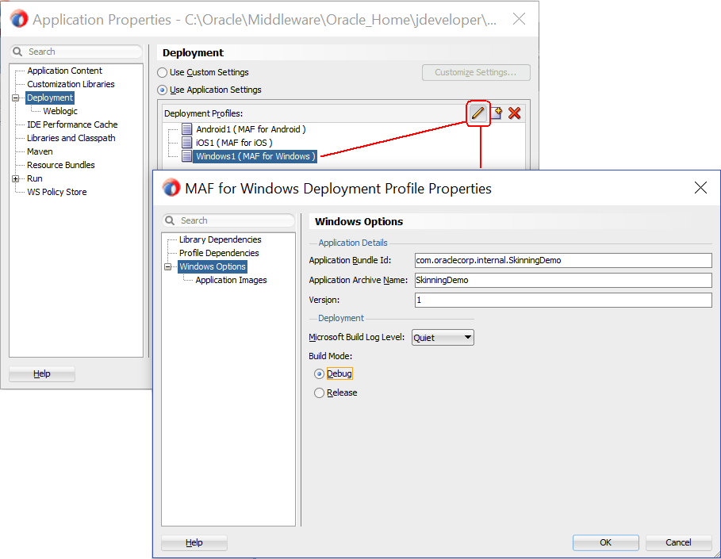This screenshot has height=559, width=721.
Task: Select the Debug build mode
Action: (319, 374)
